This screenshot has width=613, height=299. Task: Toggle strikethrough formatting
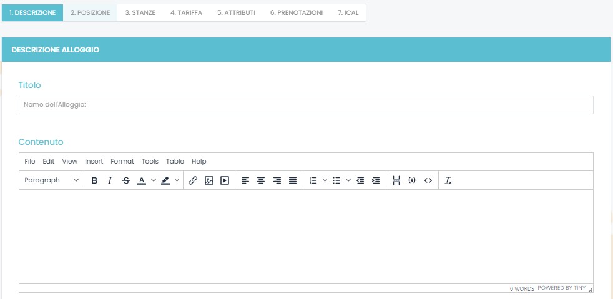pos(126,180)
